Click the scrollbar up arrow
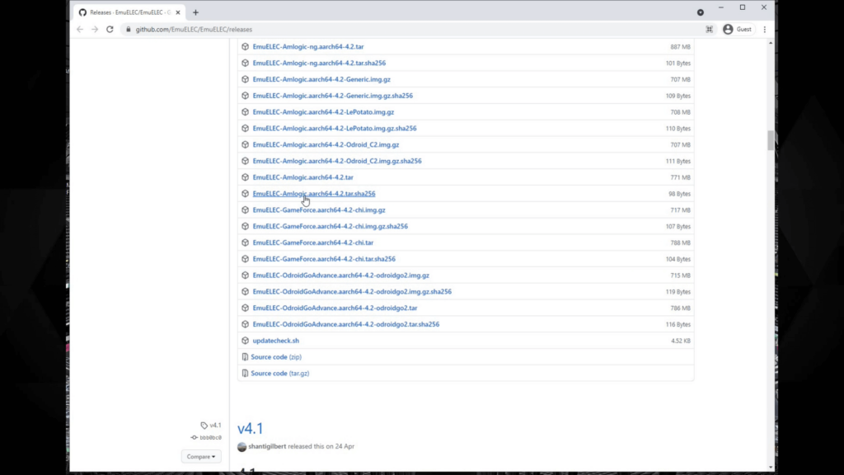 coord(771,43)
